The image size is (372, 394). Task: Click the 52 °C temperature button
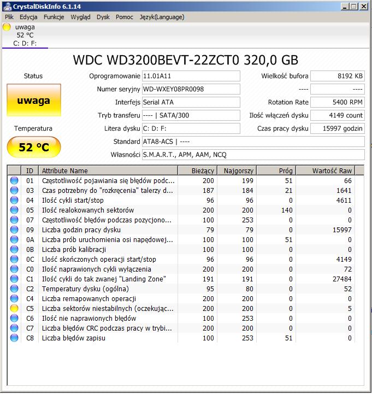[34, 147]
